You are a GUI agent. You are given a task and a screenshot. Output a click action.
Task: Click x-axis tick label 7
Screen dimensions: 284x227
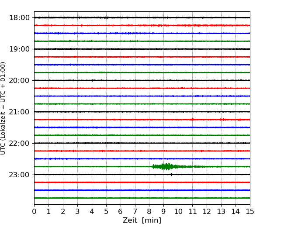135,211
